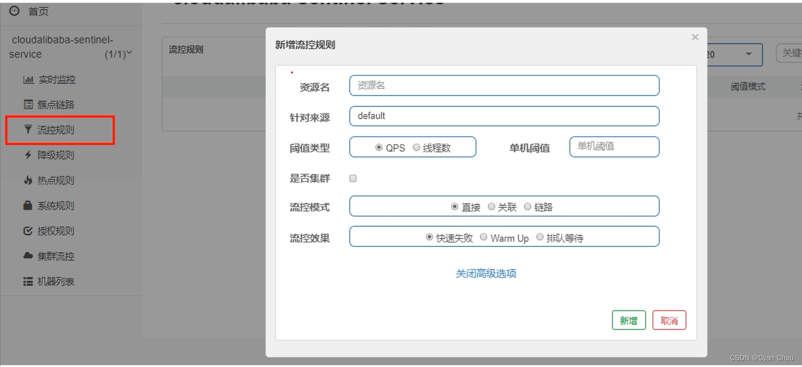The image size is (802, 367).
Task: Click the green 新增 confirm button
Action: [628, 320]
